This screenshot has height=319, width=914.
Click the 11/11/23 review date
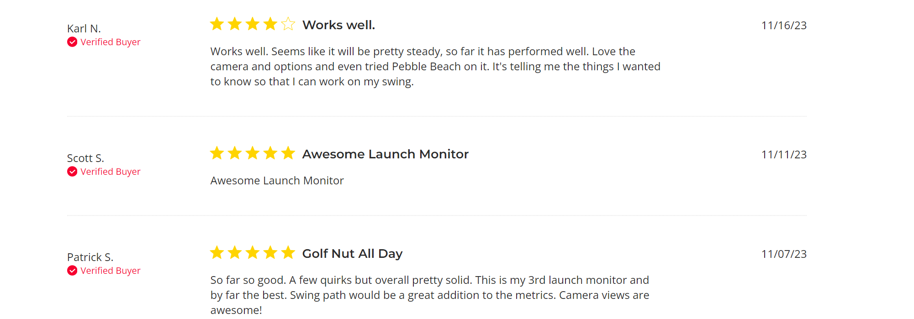tap(784, 155)
